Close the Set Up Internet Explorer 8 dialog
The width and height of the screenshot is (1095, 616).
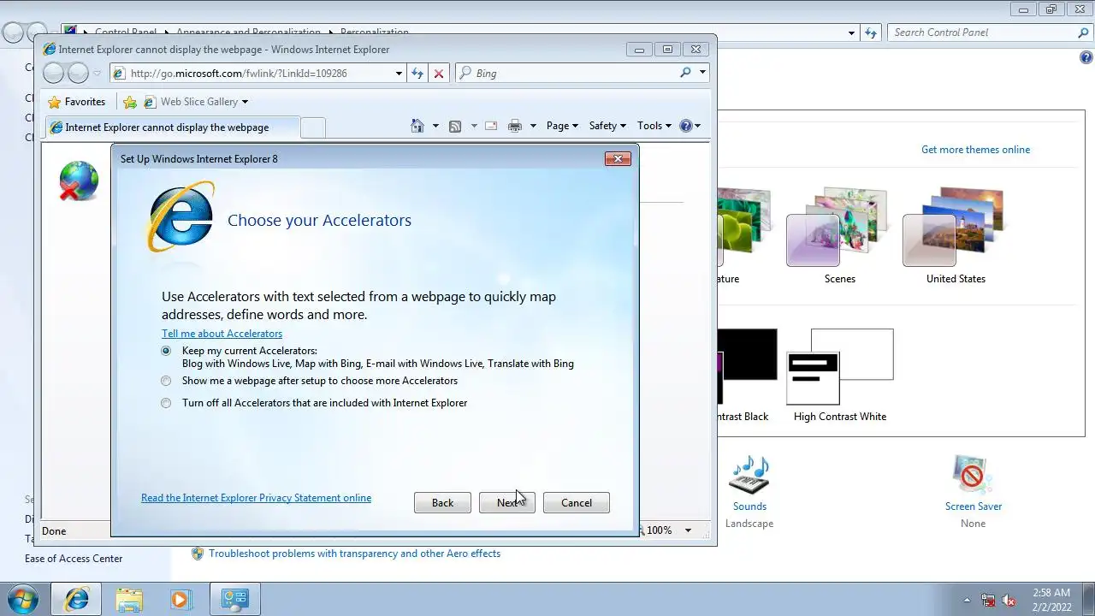(x=618, y=158)
